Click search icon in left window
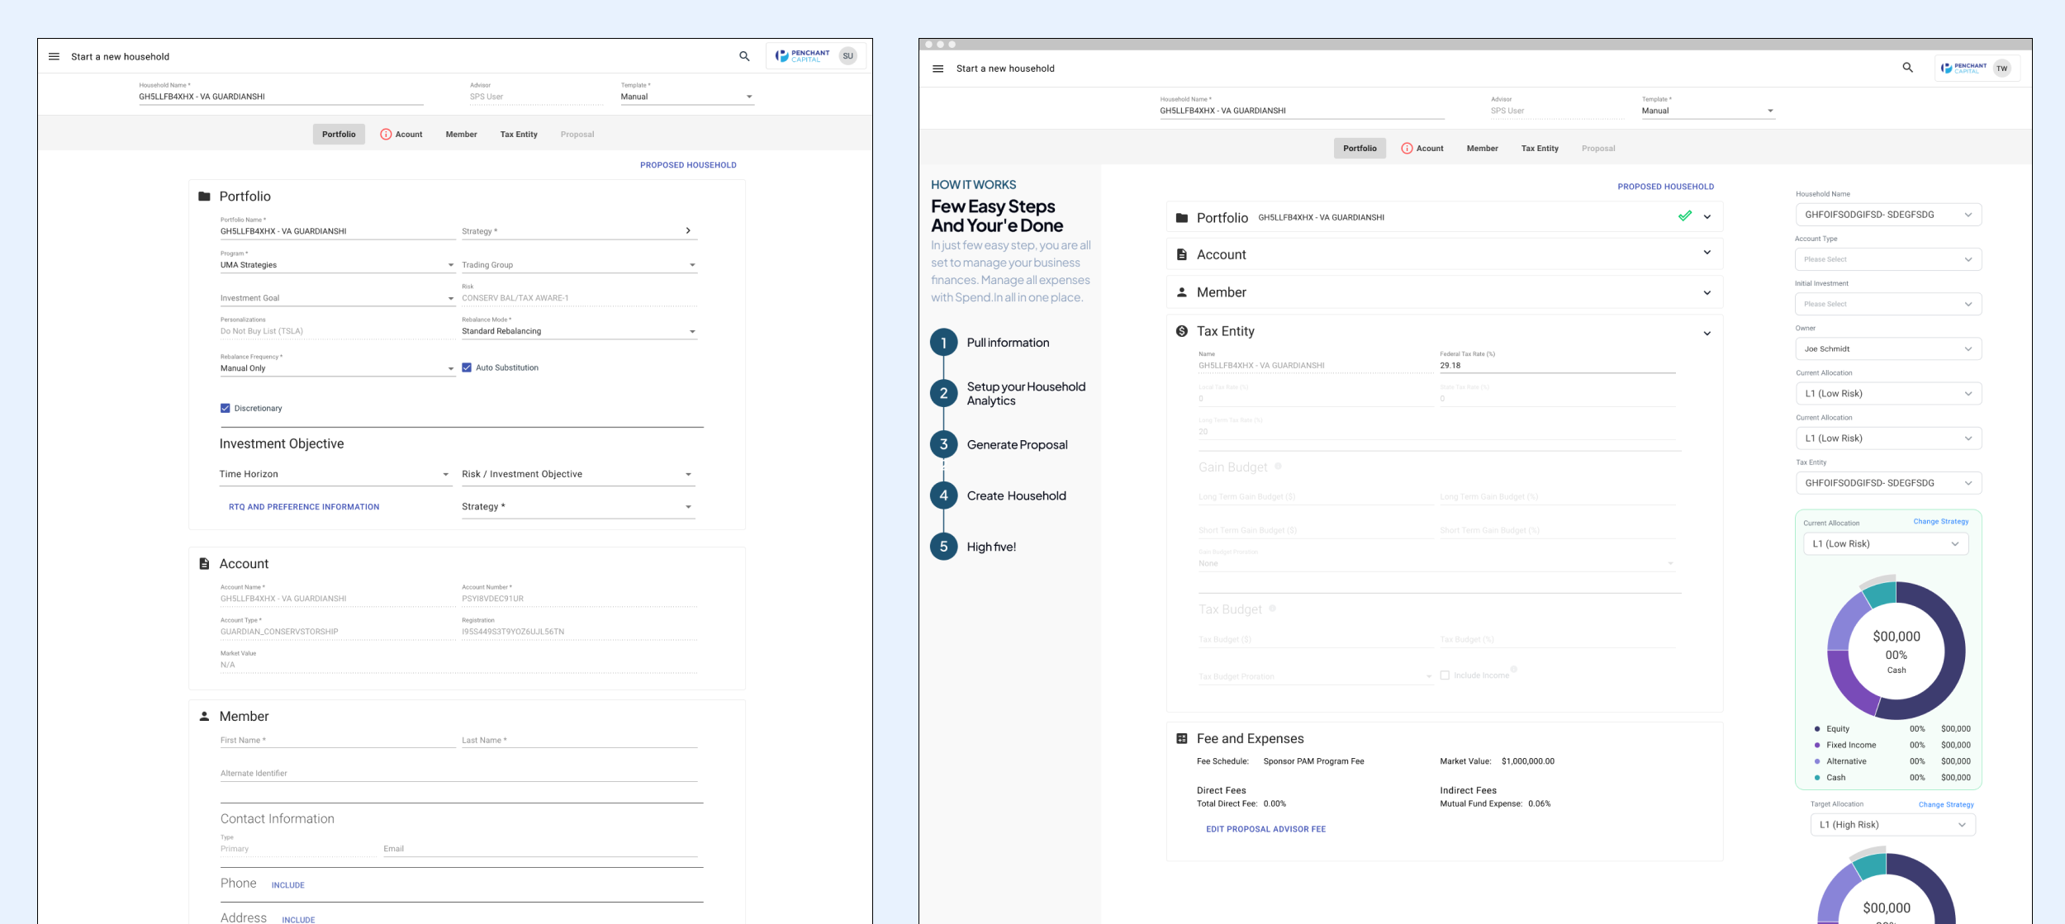2065x924 pixels. (x=744, y=56)
